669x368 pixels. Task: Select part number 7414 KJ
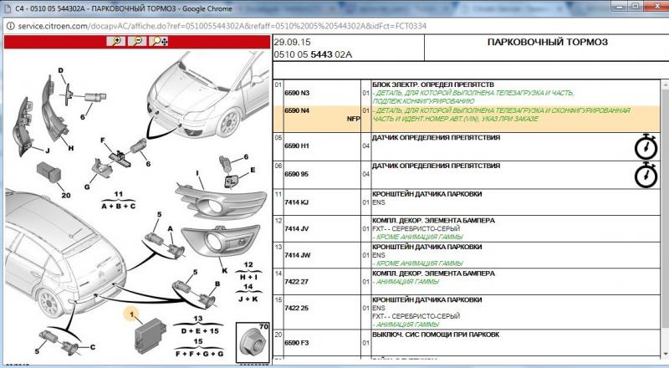296,202
